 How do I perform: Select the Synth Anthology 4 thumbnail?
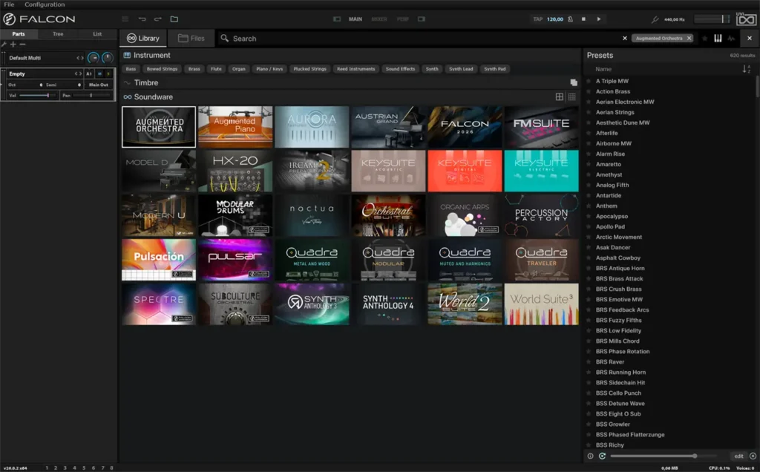[x=388, y=304]
